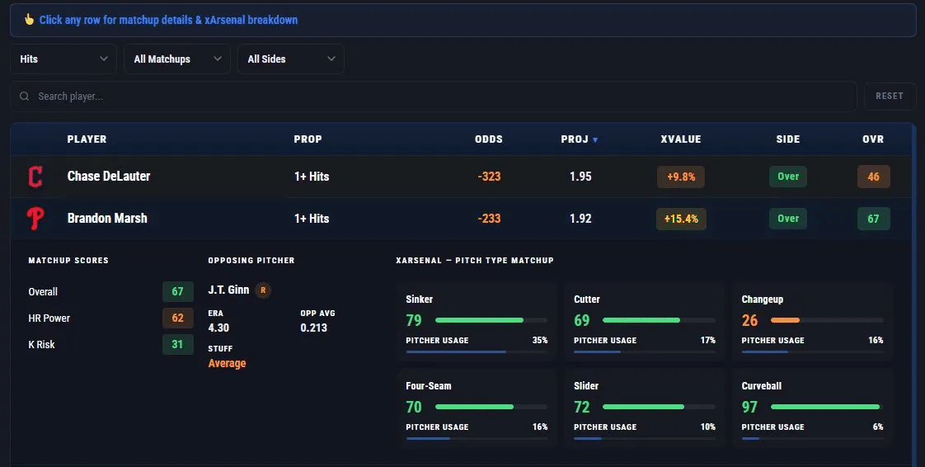Click the pointing hand tip icon
Image resolution: width=925 pixels, height=467 pixels.
point(28,20)
